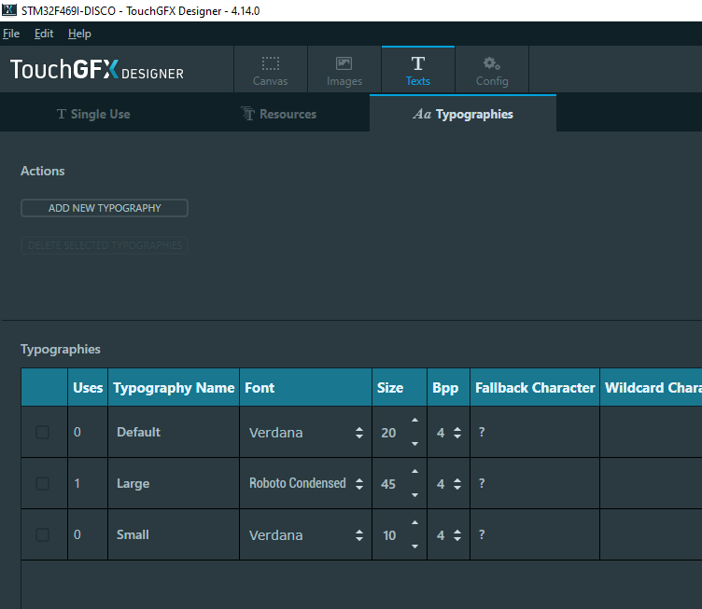Image resolution: width=702 pixels, height=609 pixels.
Task: Open the File menu
Action: (11, 34)
